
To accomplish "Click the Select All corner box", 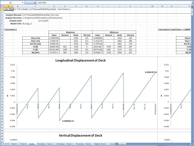I will pos(2,6).
